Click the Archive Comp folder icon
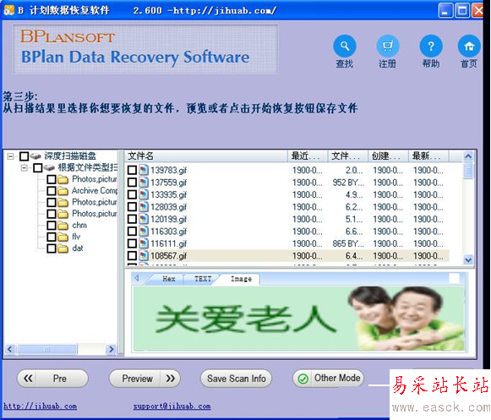 [63, 191]
